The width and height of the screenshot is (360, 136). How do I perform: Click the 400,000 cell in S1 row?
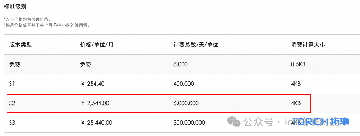[x=184, y=84]
